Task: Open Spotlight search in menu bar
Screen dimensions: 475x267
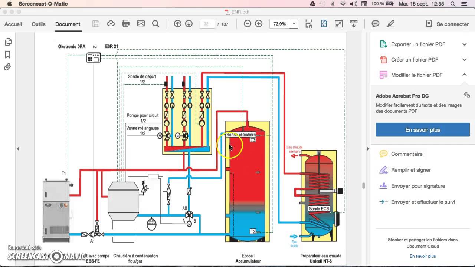Action: (453, 4)
